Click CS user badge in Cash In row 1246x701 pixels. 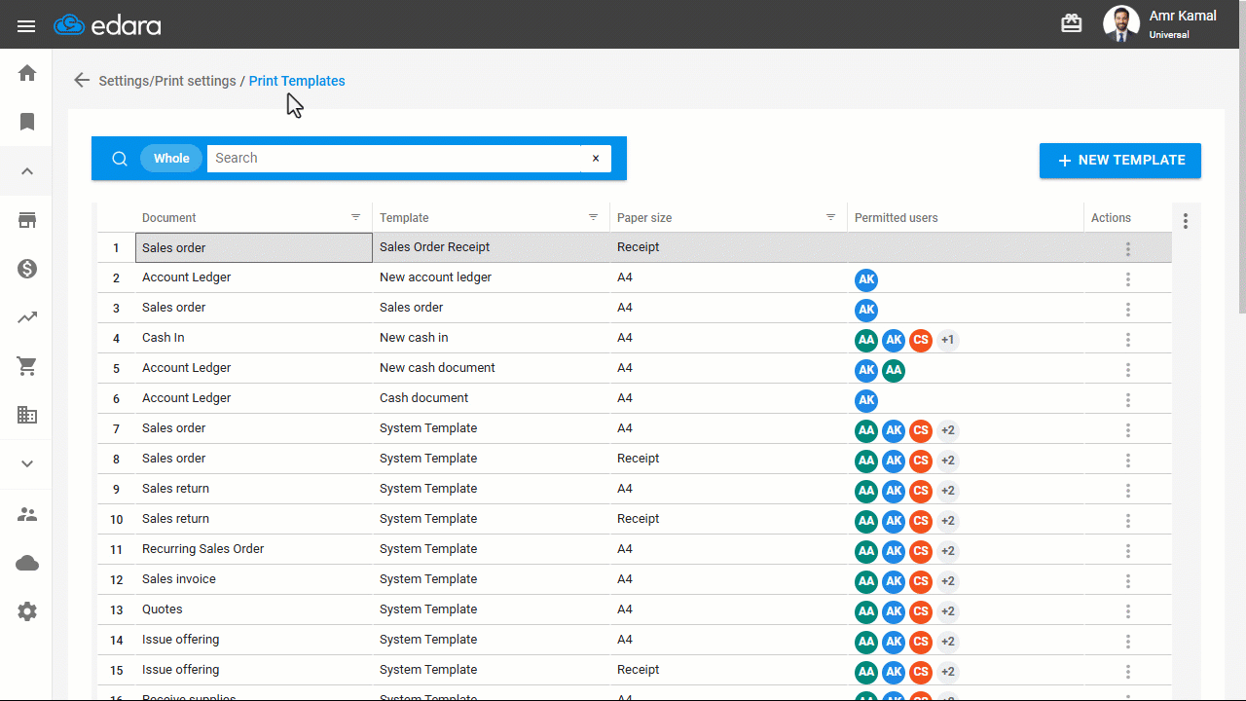pyautogui.click(x=921, y=340)
